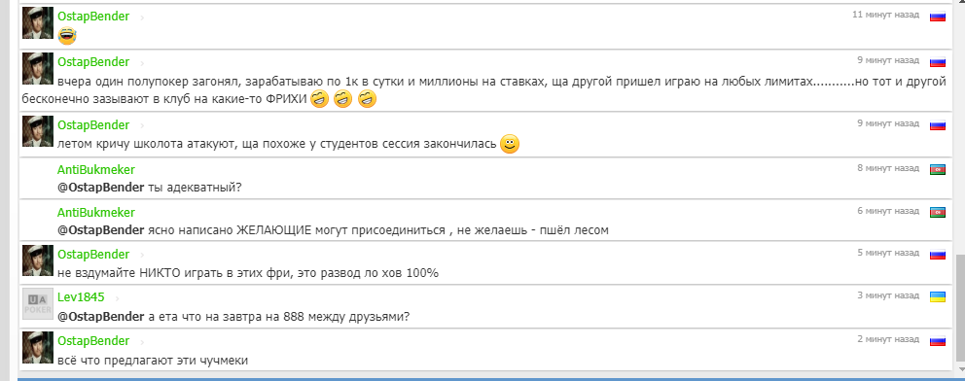This screenshot has height=381, width=965.
Task: Click Azerbaijani flag beside the 6 minutes ago message
Action: [938, 213]
